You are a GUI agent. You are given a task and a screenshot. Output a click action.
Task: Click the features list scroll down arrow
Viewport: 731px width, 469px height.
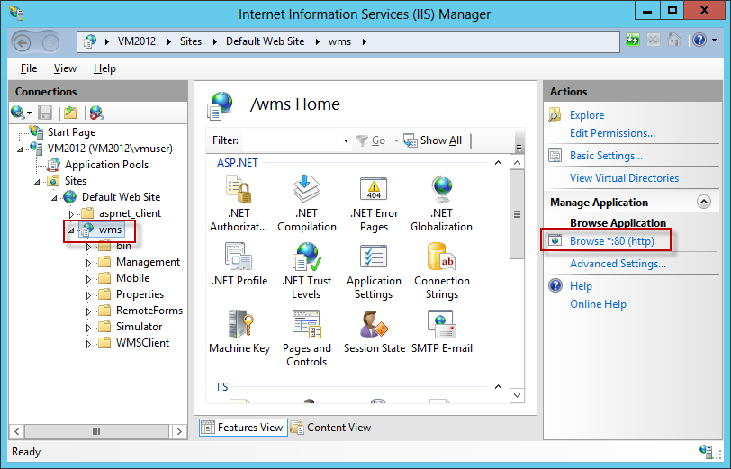517,395
